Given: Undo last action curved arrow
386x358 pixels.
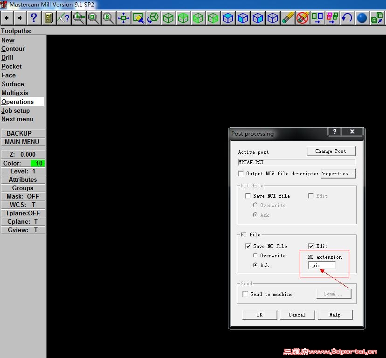Looking at the screenshot, I should pos(347,18).
